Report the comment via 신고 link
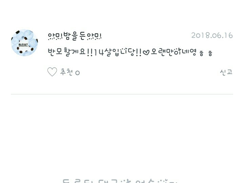Image resolution: width=244 pixels, height=183 pixels. [x=226, y=72]
